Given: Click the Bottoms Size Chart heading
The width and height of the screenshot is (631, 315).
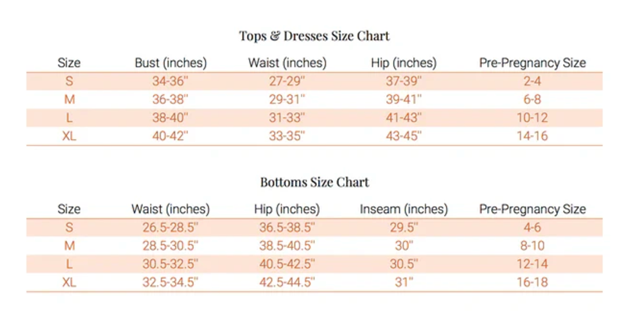Looking at the screenshot, I should point(315,182).
